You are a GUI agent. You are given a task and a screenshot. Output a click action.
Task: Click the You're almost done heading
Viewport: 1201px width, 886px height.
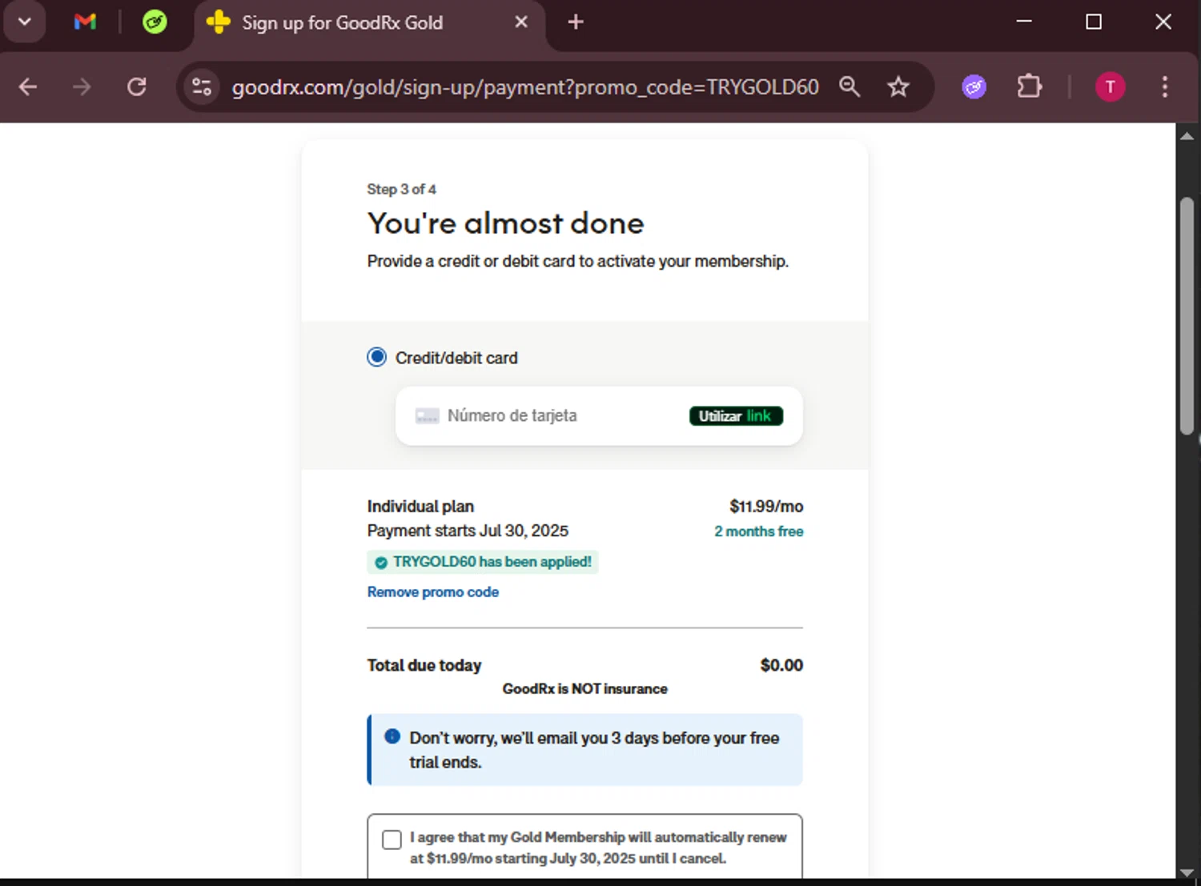[x=505, y=223]
